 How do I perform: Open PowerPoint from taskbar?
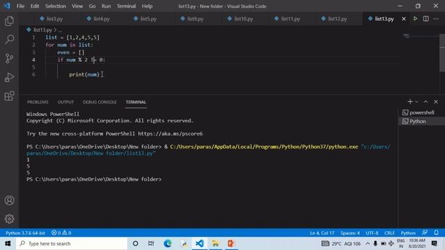tap(231, 244)
